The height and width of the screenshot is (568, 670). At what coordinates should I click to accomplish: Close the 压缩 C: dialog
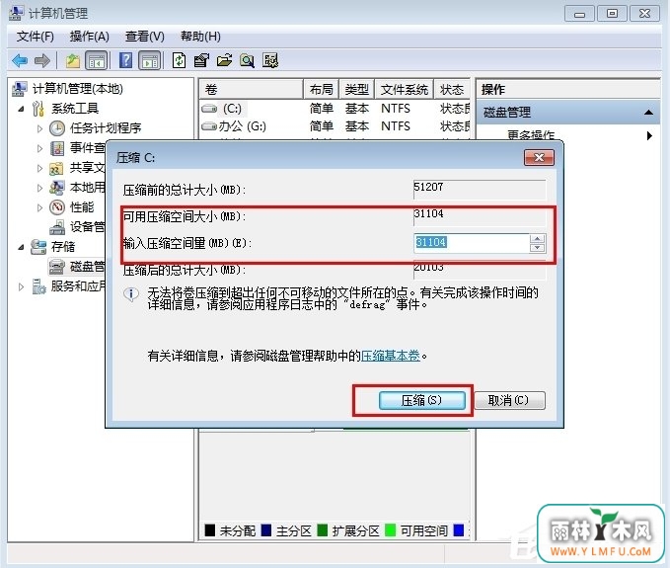539,157
